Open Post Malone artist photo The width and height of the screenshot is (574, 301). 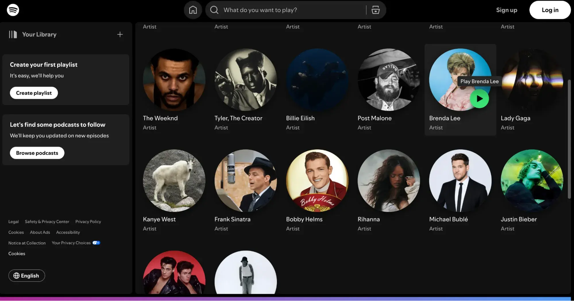pyautogui.click(x=389, y=80)
